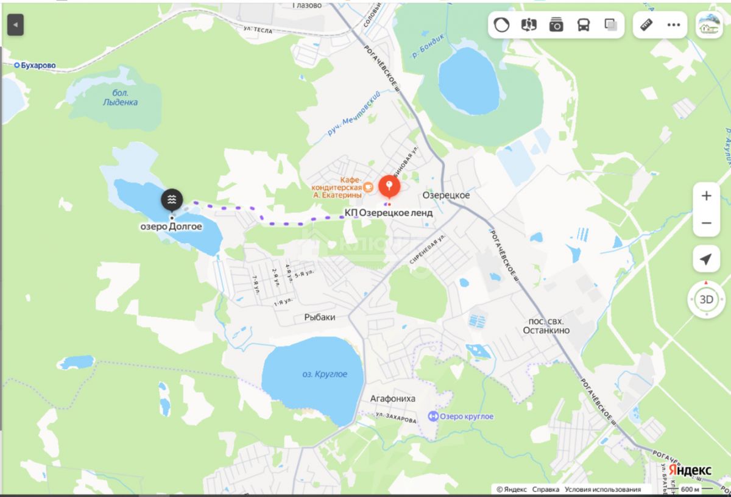
Task: Open the Справка help link
Action: [546, 489]
